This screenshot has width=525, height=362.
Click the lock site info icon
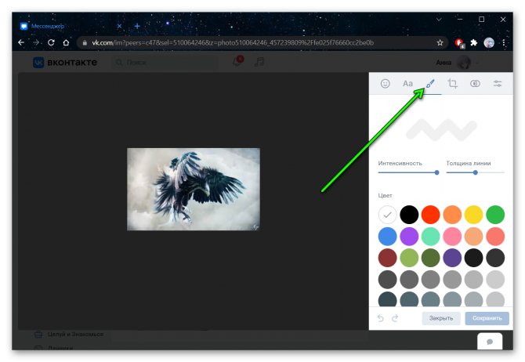85,43
